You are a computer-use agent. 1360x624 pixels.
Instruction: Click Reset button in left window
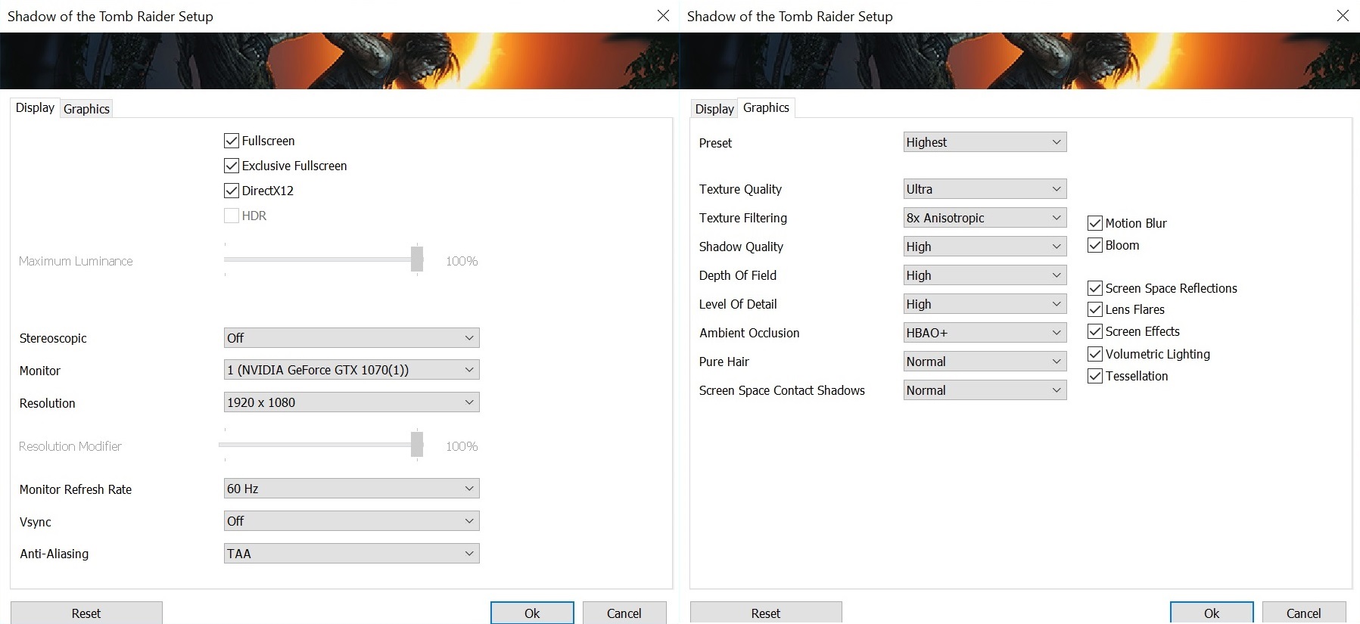click(86, 613)
